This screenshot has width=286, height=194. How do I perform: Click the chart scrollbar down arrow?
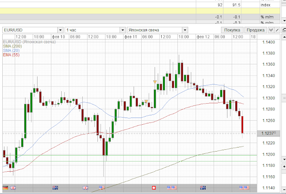tap(284, 159)
